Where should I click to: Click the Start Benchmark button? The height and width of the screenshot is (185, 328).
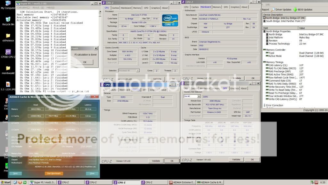coord(54,173)
